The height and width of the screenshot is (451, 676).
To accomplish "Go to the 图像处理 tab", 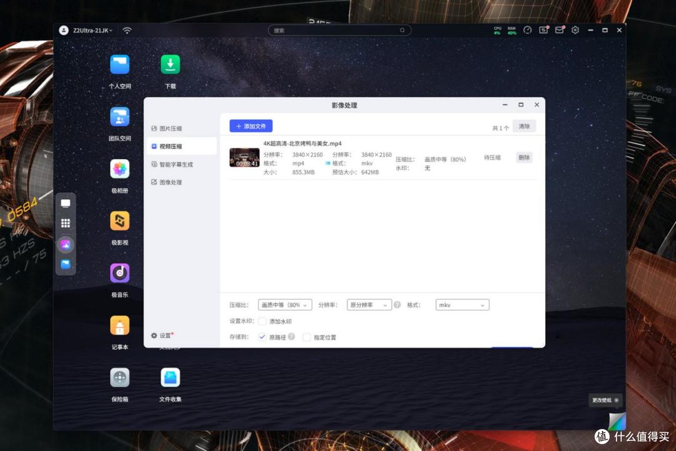I will point(182,182).
